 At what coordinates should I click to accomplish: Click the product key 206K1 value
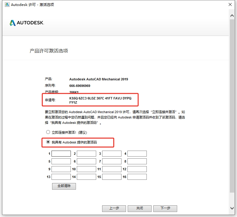[74, 92]
